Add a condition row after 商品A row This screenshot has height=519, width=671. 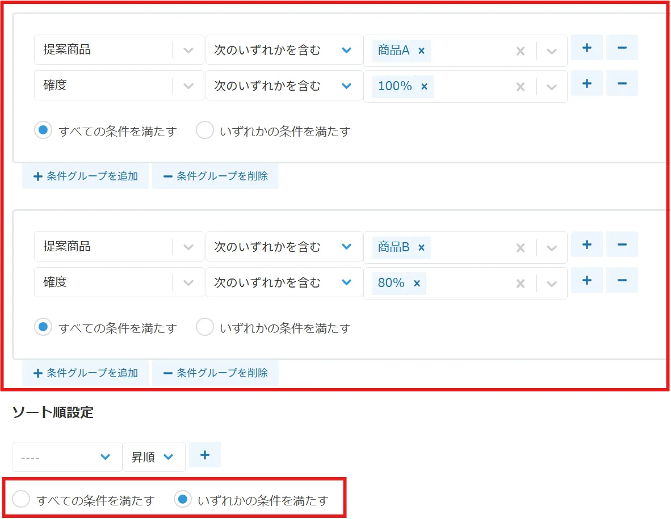586,48
